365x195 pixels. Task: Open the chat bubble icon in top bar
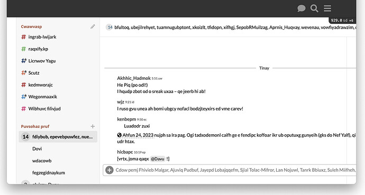click(301, 8)
